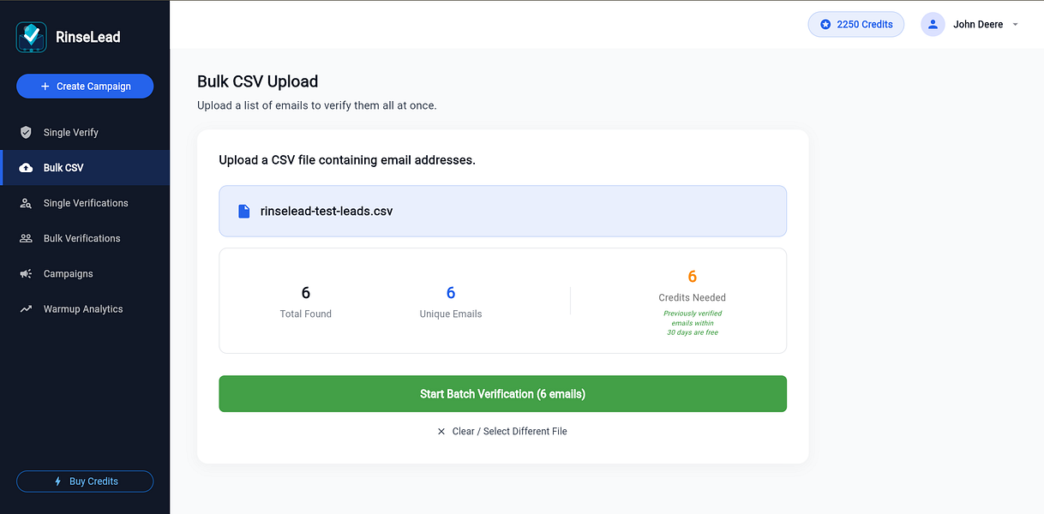Click the Total Found label
1044x514 pixels.
306,314
